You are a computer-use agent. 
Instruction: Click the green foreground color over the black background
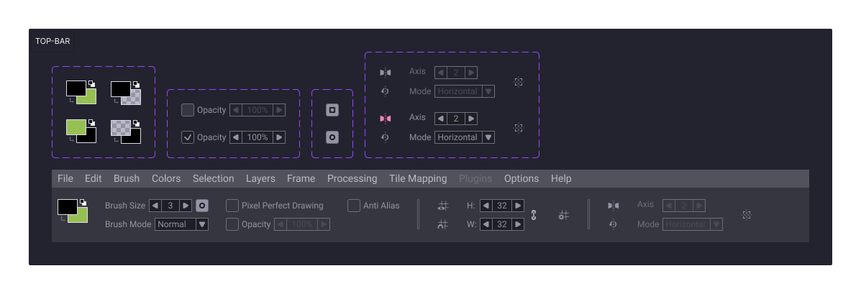point(76,127)
